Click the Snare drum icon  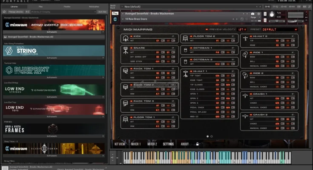tap(126, 51)
